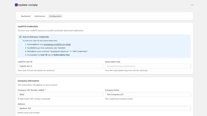This screenshot has width=207, height=116.
Task: Follow the πλατφόρμα myDATA της ΑΑΔΕ link
Action: [57, 44]
